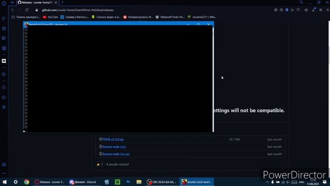Open sidebar settings gear icon
Screen dimensions: 330x186
pyautogui.click(x=4, y=107)
